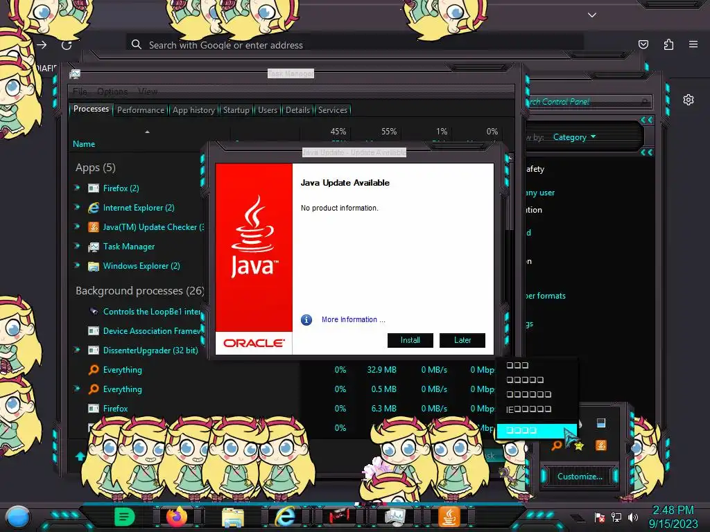This screenshot has width=710, height=532.
Task: Expand the Task Manager process row
Action: click(77, 246)
